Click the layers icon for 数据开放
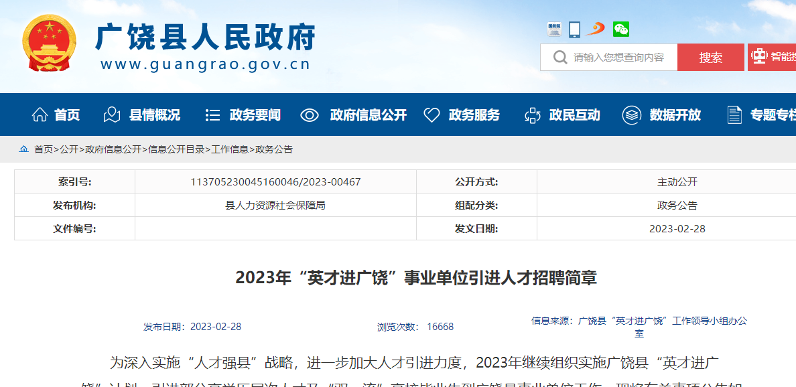The width and height of the screenshot is (796, 387). coord(632,115)
